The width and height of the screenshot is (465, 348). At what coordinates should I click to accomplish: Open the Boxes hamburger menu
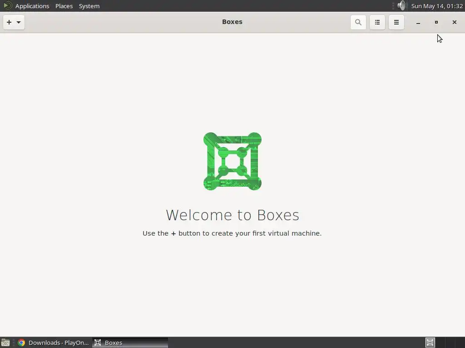click(x=396, y=22)
